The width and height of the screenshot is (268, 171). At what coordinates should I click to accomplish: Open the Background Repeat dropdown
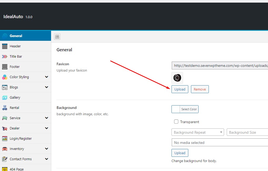(198, 132)
